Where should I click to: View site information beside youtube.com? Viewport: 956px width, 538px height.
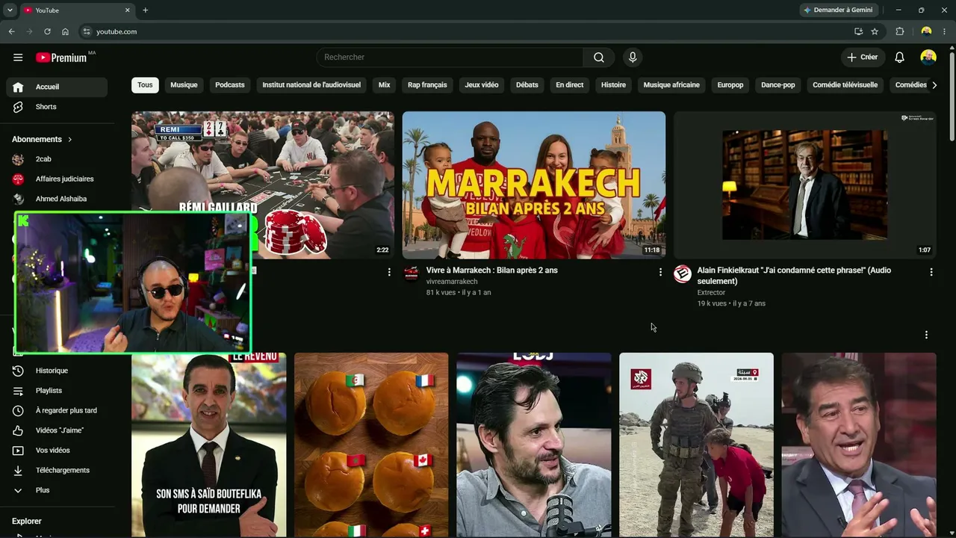[x=87, y=31]
